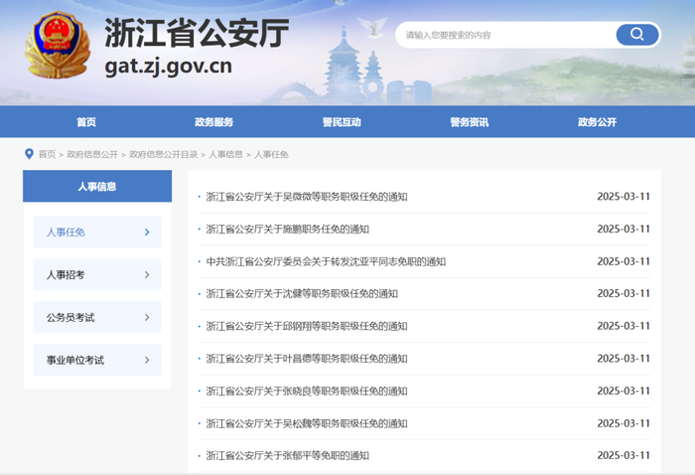Click the 人事信息 breadcrumb link
The width and height of the screenshot is (695, 475).
click(x=225, y=154)
